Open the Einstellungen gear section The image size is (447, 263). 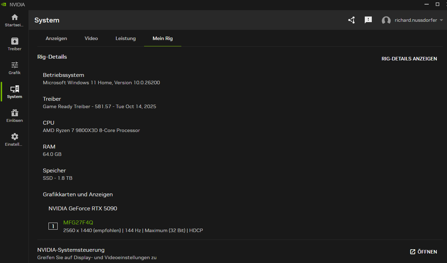click(x=14, y=140)
